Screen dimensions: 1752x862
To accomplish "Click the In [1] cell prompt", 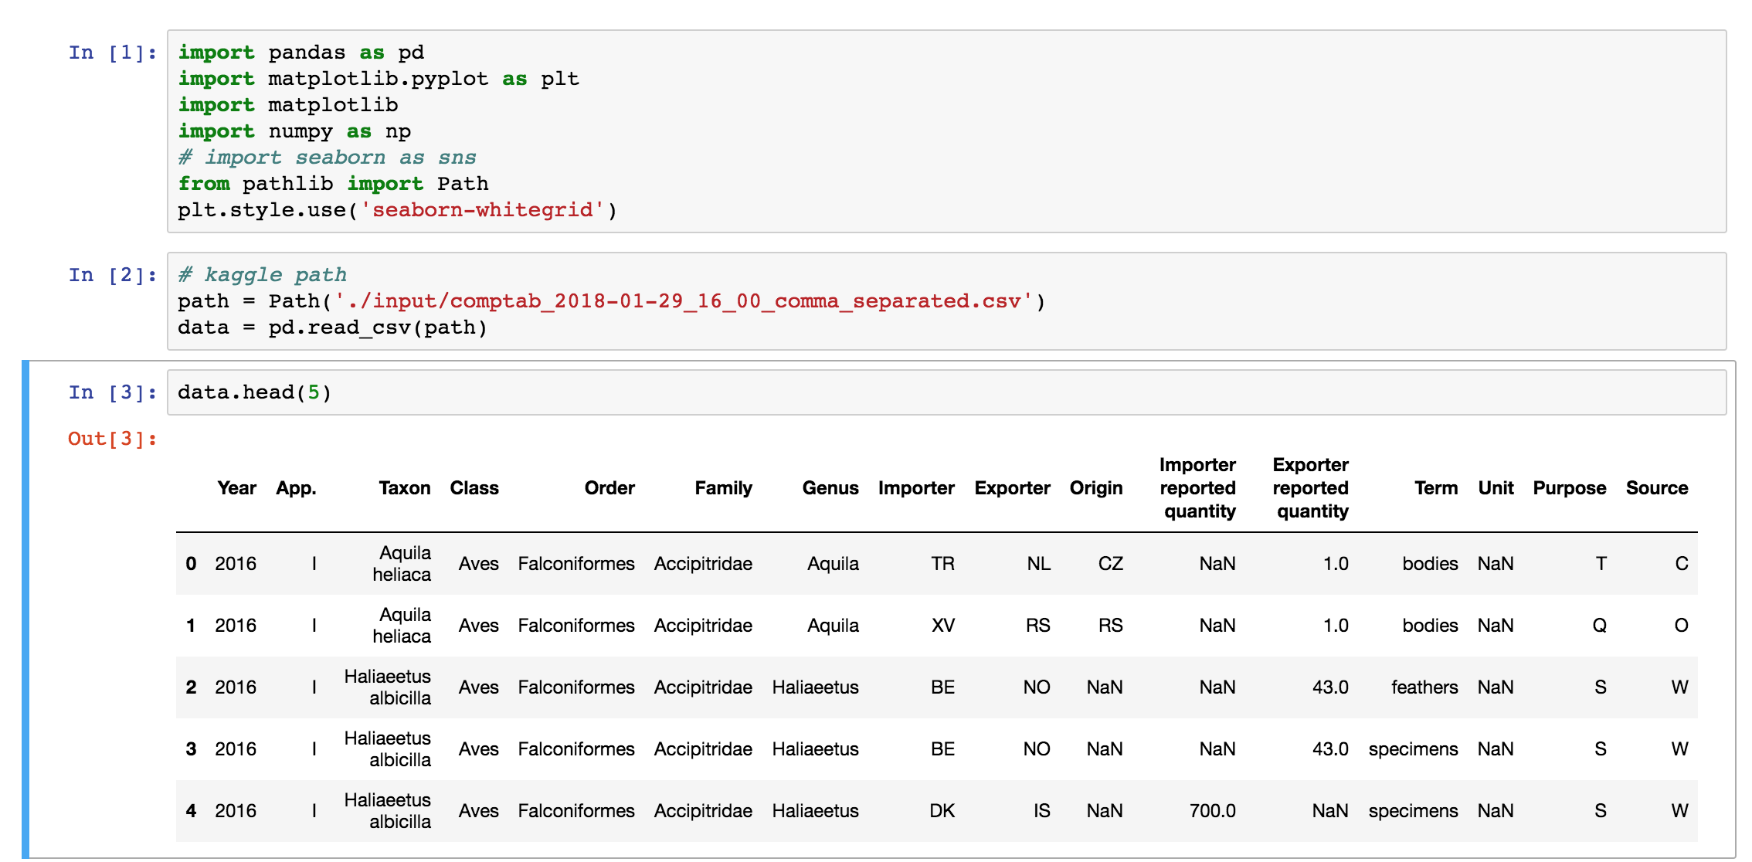I will coord(113,53).
